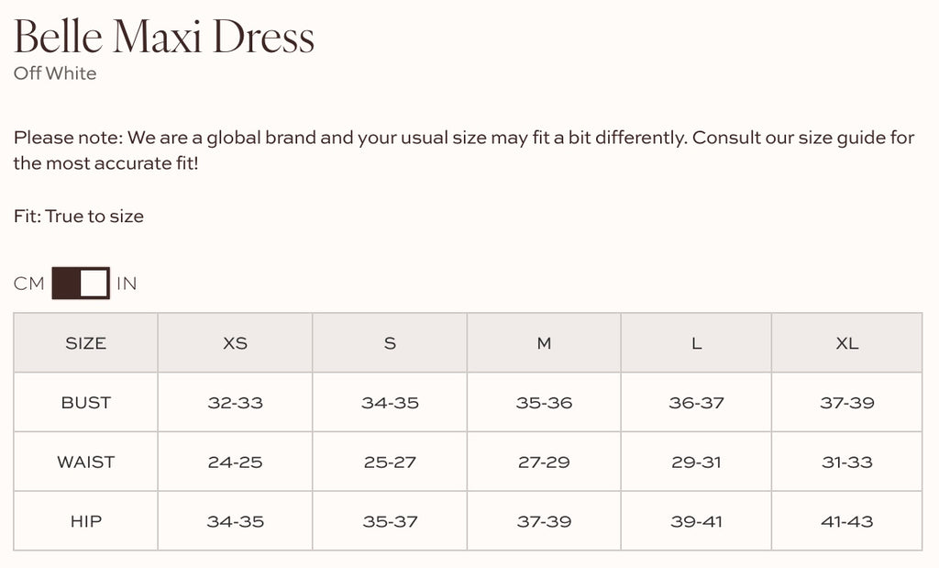This screenshot has width=939, height=568.
Task: Click the SIZE header cell
Action: [x=85, y=343]
